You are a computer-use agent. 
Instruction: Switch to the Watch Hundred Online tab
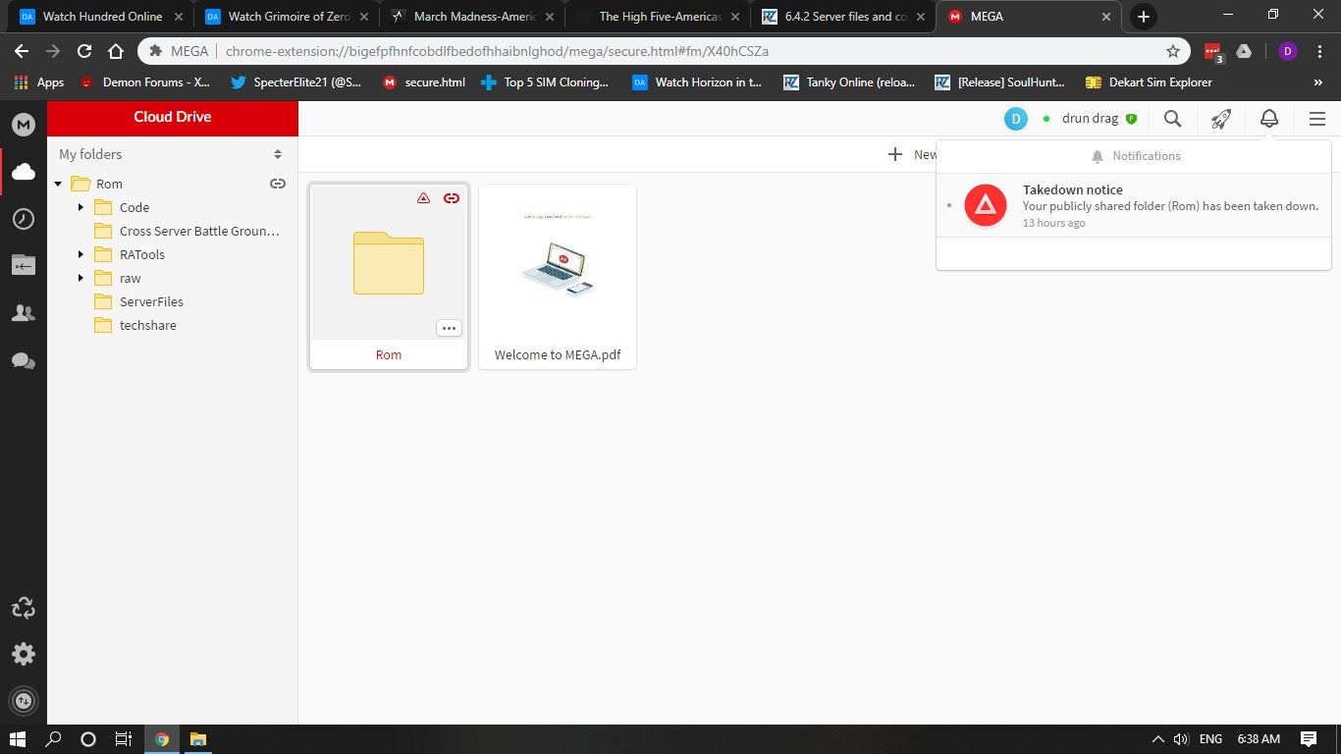click(x=101, y=17)
